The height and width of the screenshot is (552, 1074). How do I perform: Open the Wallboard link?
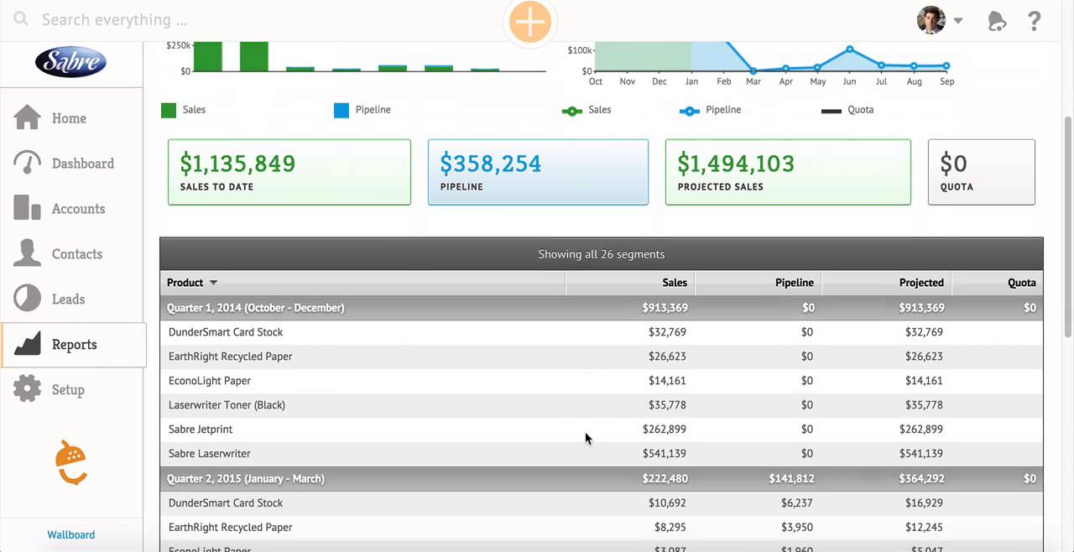tap(71, 534)
